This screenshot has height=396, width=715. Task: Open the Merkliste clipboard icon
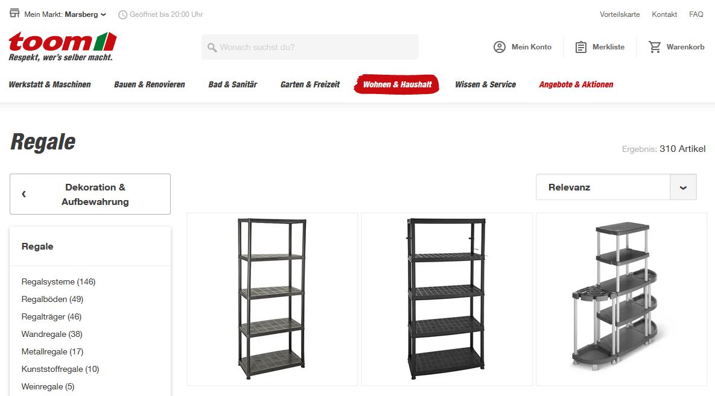[x=580, y=47]
